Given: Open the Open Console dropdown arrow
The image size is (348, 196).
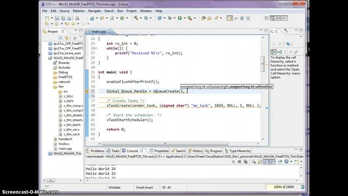Looking at the screenshot, I should point(301,162).
